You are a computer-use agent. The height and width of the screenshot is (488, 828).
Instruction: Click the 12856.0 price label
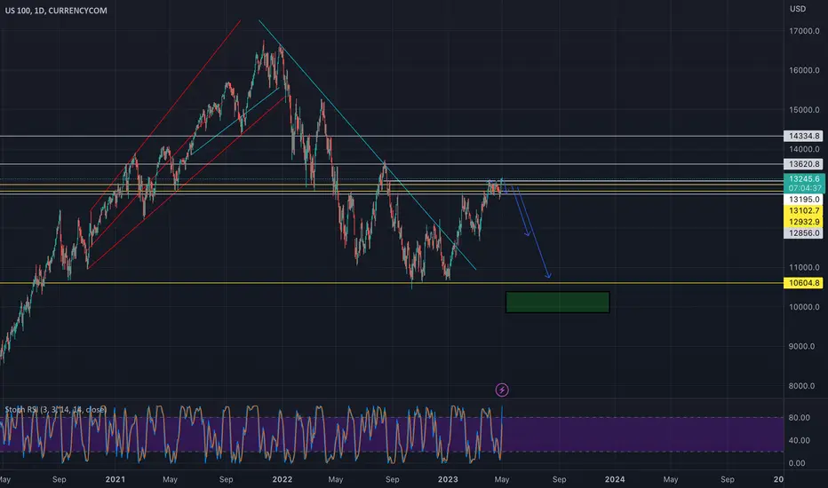(804, 233)
